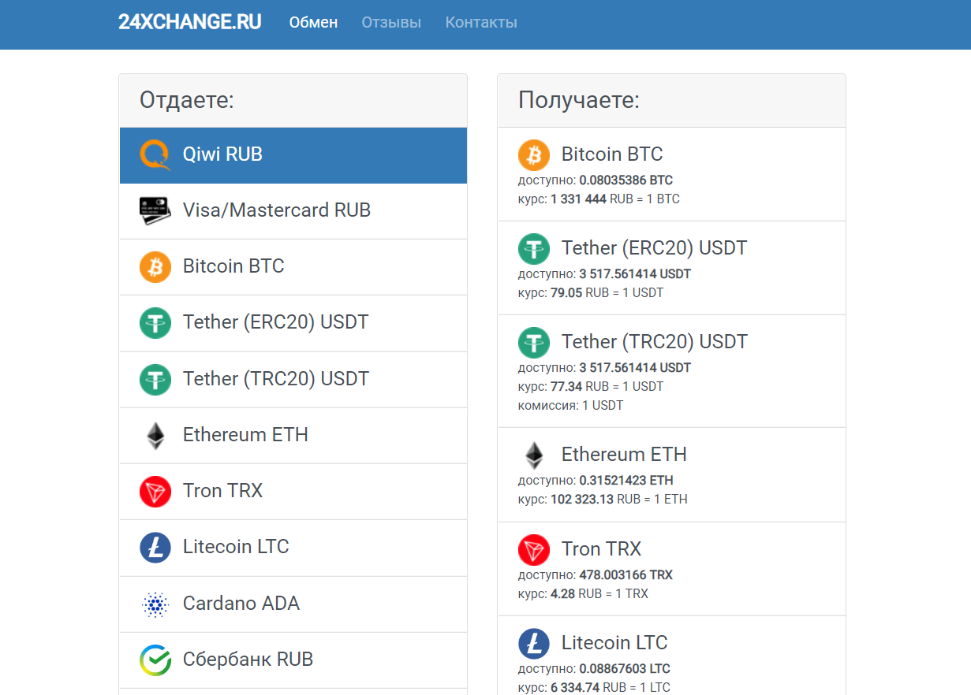Click Tether ERC20 icon in Получаете list
Image resolution: width=971 pixels, height=695 pixels.
(x=534, y=248)
